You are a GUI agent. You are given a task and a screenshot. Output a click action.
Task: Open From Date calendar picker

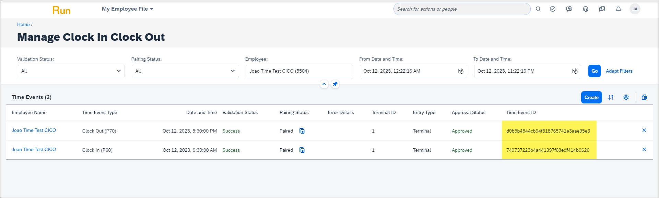point(461,71)
